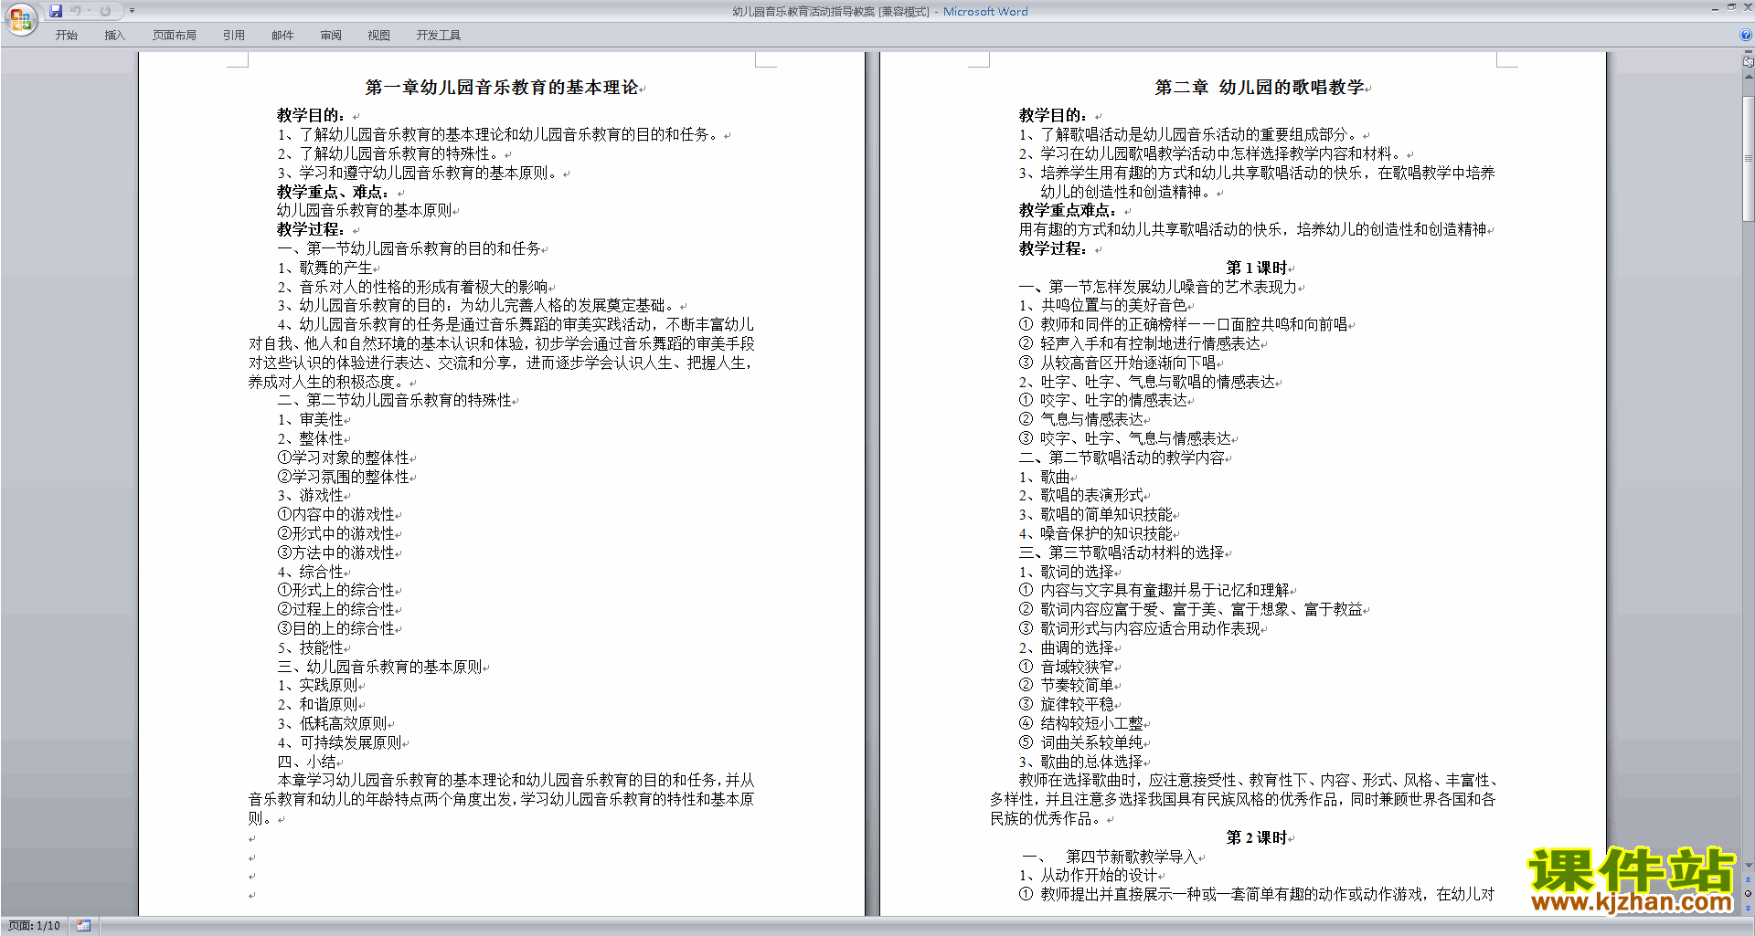Click the scrollbar up arrow
The image size is (1755, 936).
click(1749, 77)
